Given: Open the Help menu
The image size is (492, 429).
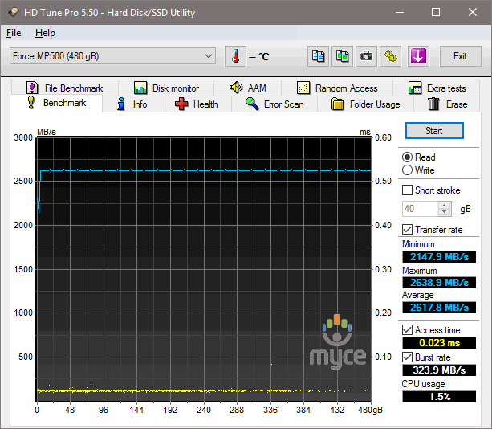Looking at the screenshot, I should (x=45, y=33).
